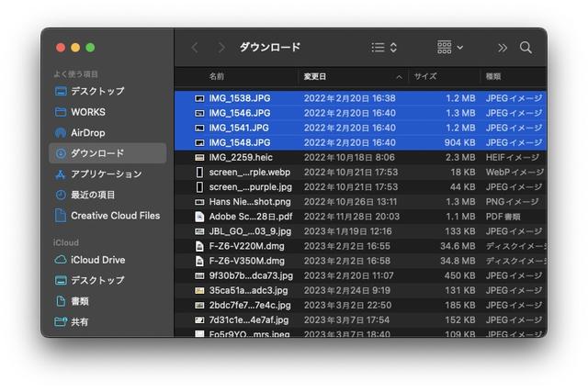Select file IMG_1538.JPG
Screen dimensions: 588x392
click(360, 98)
